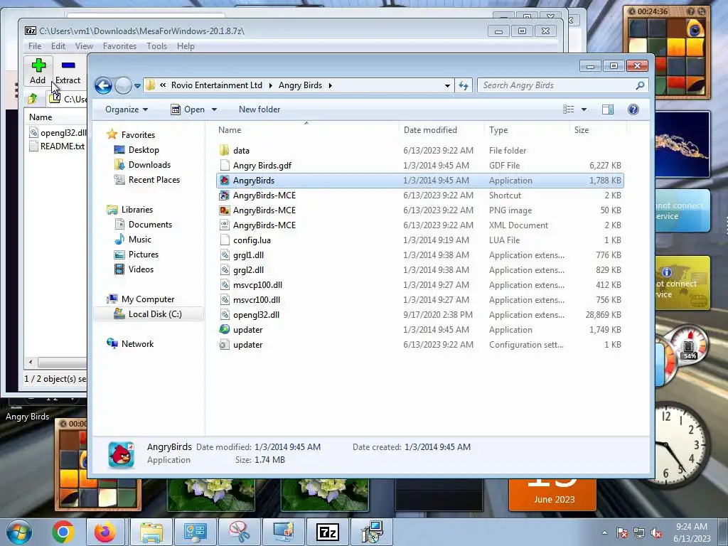Open the Organize dropdown menu
The width and height of the screenshot is (728, 546).
(127, 109)
